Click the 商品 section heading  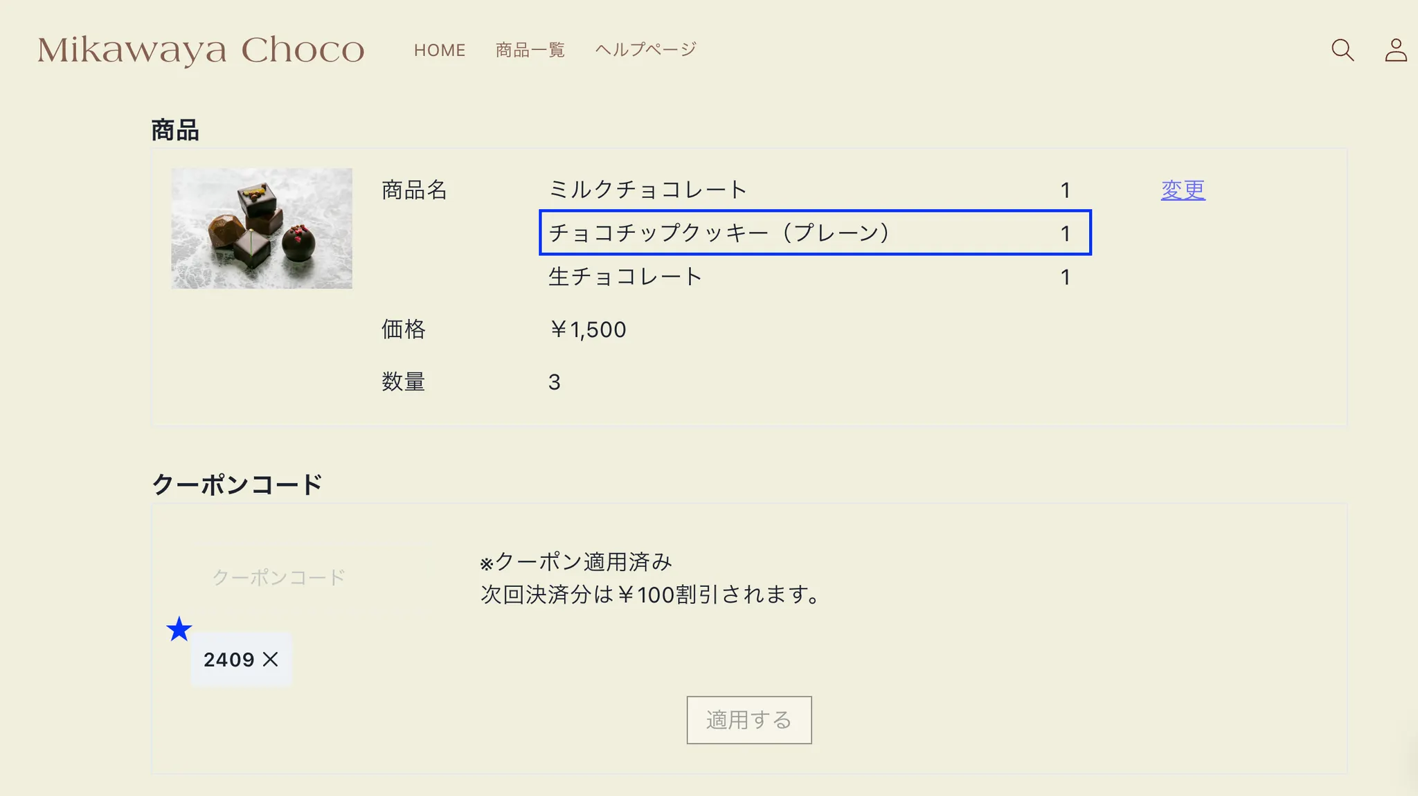click(x=175, y=130)
